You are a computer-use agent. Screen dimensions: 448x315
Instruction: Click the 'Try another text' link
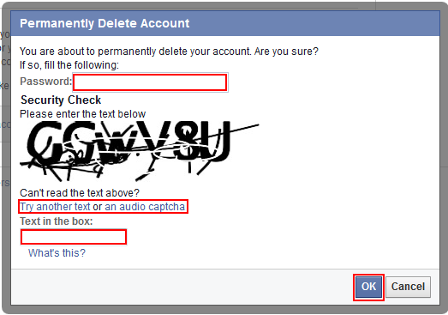point(55,207)
